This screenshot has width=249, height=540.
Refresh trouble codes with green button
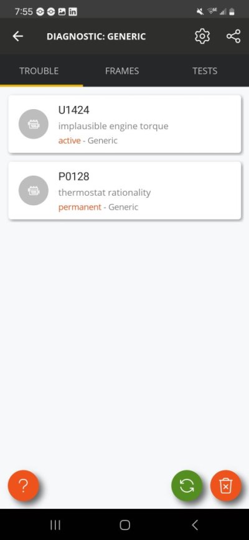coord(187,486)
